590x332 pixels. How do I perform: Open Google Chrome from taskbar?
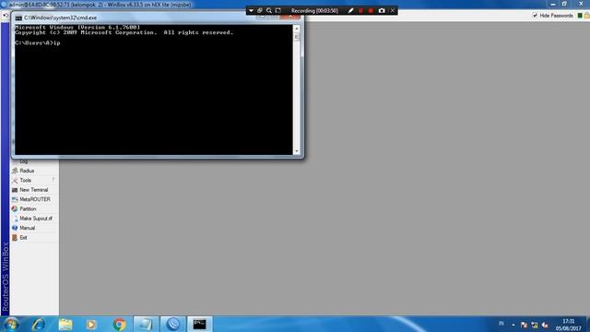coord(119,324)
